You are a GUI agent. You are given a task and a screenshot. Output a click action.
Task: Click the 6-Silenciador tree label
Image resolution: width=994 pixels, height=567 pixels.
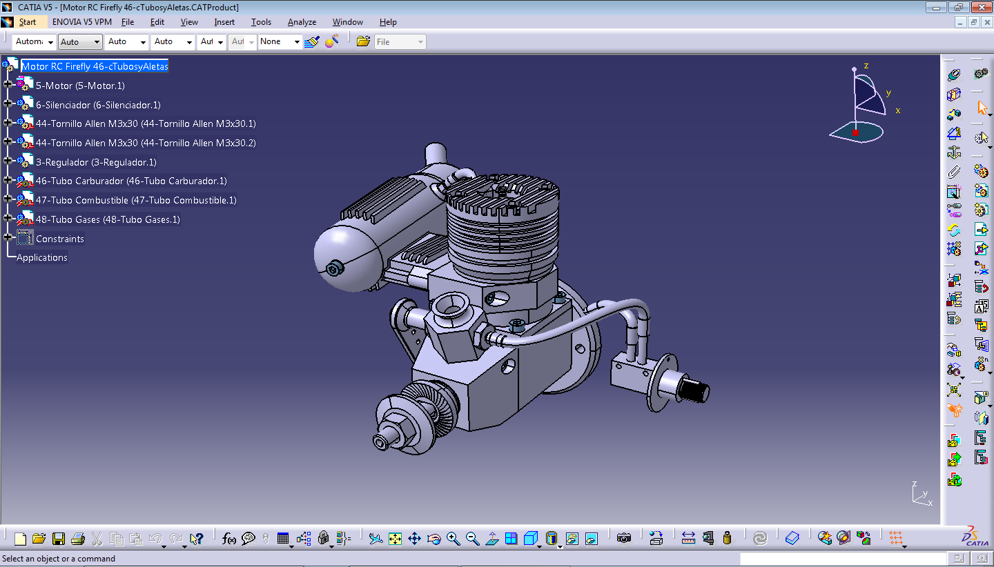point(98,105)
